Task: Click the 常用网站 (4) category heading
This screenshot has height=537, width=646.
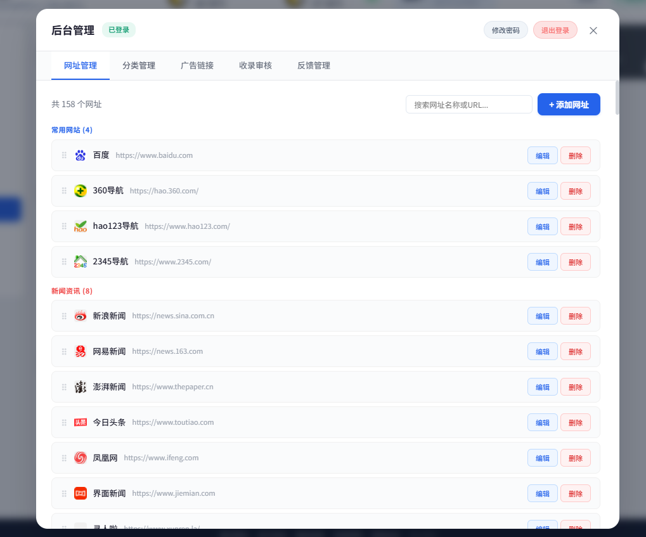Action: (x=72, y=130)
